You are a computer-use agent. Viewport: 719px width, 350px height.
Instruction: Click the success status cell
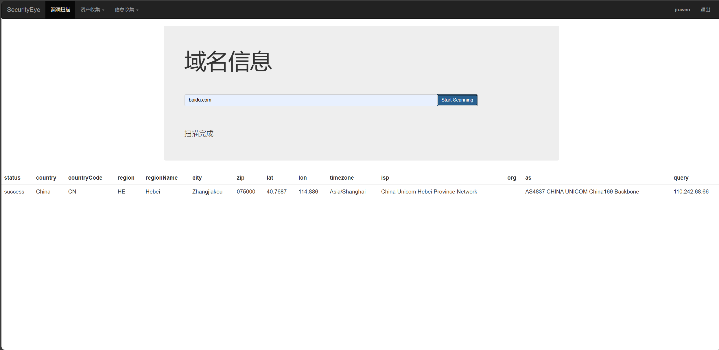coord(14,191)
